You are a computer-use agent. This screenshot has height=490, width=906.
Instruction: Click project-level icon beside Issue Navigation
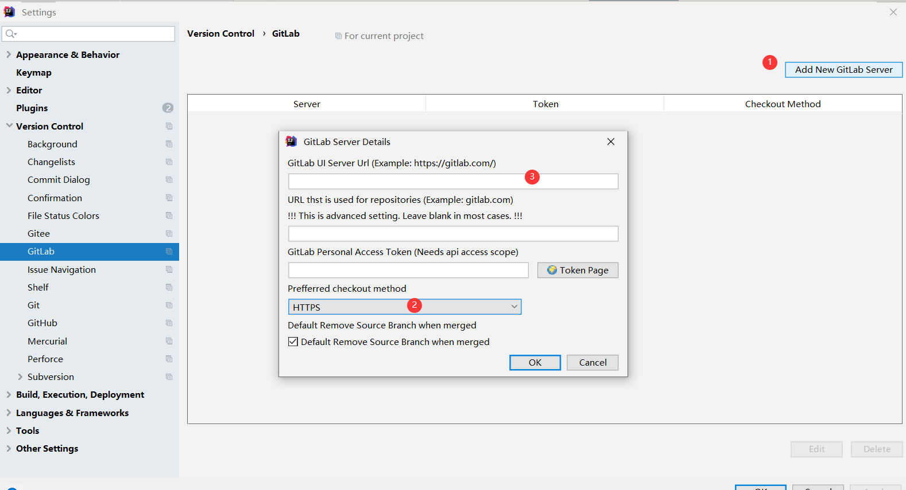click(x=169, y=269)
